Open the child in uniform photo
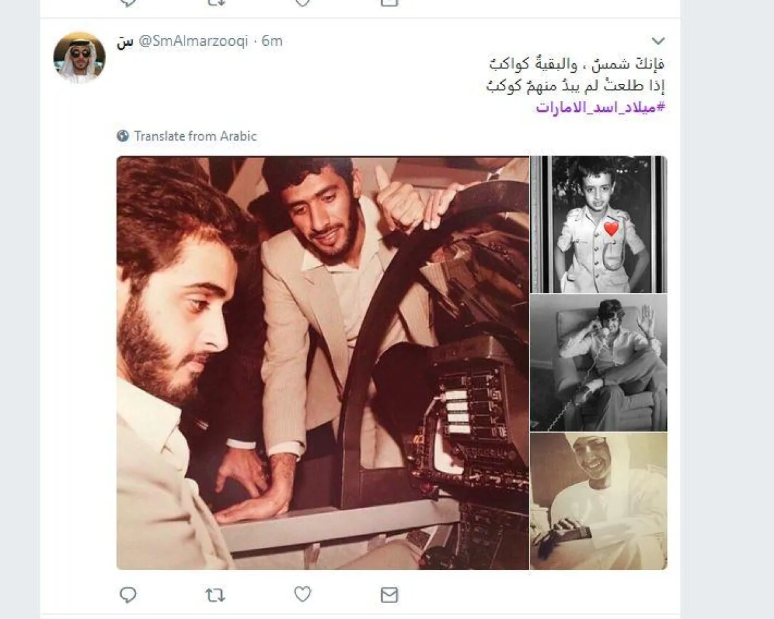The width and height of the screenshot is (774, 619). pos(599,225)
